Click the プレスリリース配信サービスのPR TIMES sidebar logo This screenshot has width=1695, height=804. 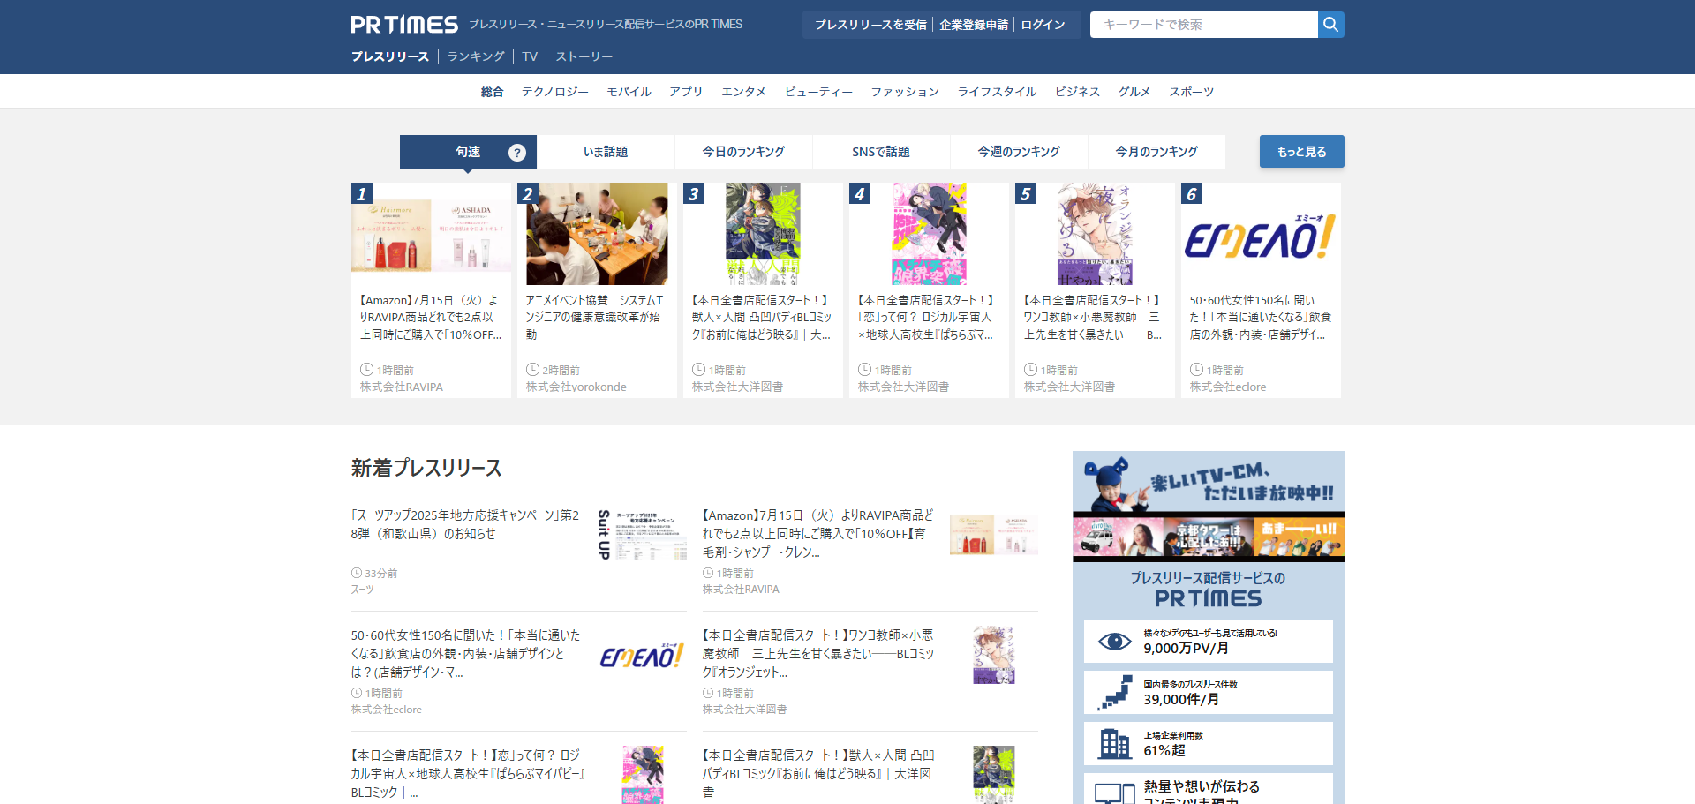(x=1209, y=589)
